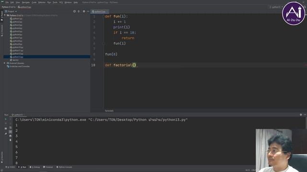Toggle the Favorites vertical side tab
307x172 pixels.
2,158
